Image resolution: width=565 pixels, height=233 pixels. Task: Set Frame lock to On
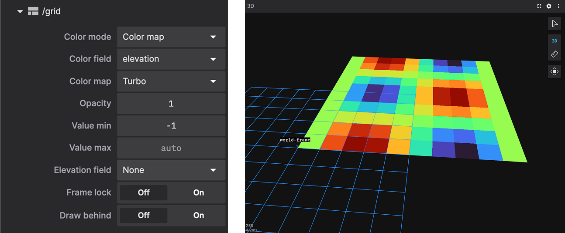pyautogui.click(x=198, y=192)
